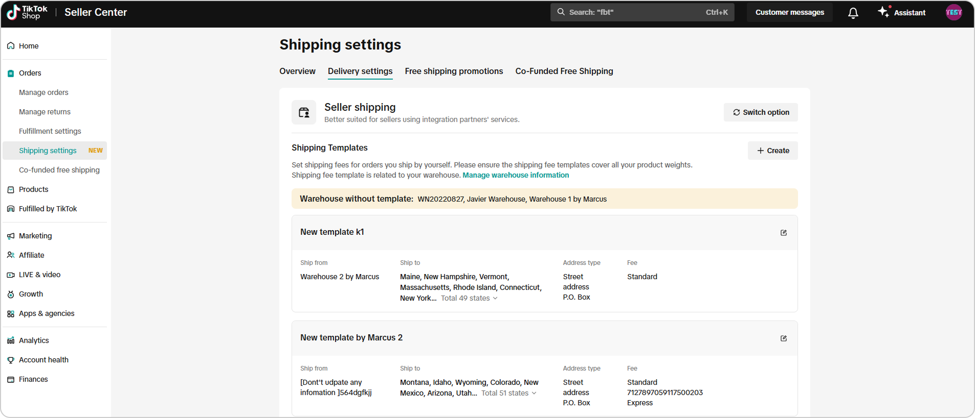Go to Manage returns in sidebar
The height and width of the screenshot is (418, 975).
click(45, 112)
